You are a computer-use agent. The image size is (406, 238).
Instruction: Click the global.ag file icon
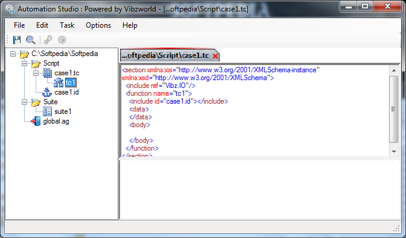36,121
